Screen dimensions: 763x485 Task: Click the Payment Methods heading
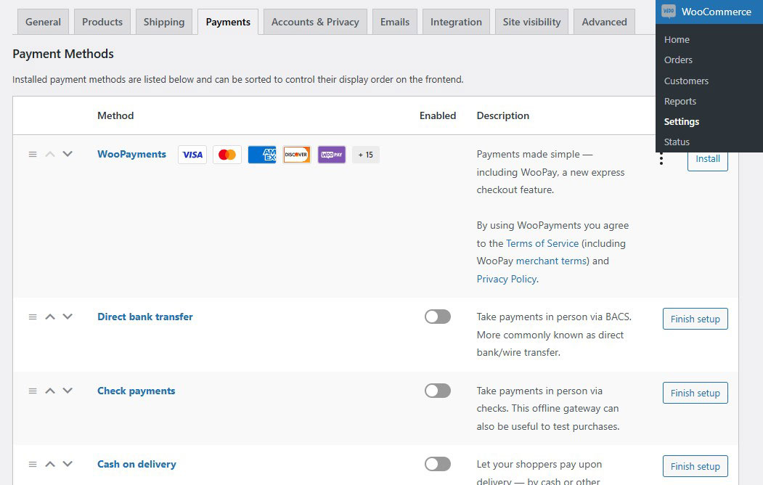coord(62,54)
